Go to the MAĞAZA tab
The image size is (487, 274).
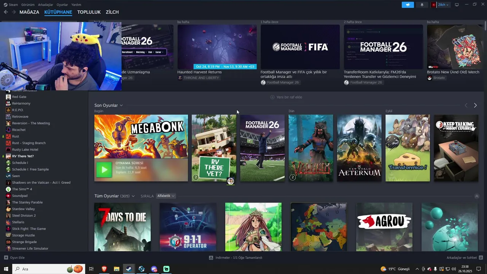click(x=29, y=12)
